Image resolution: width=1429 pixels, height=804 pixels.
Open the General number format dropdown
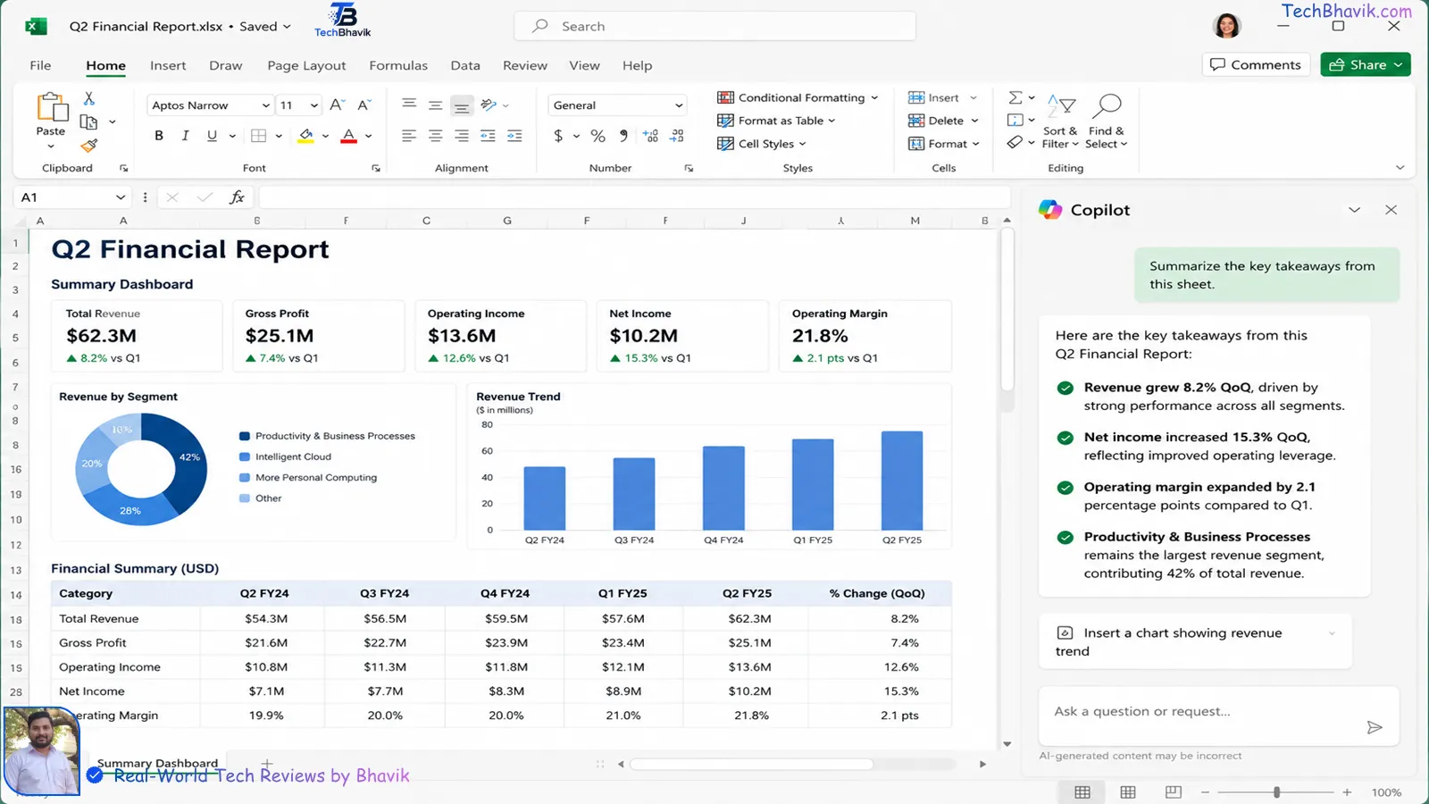click(617, 105)
